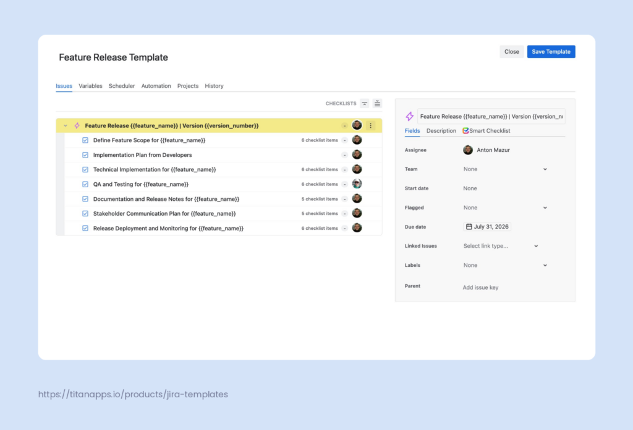
Task: Click assignee avatar on Implementation Plan from Developers row
Action: pyautogui.click(x=357, y=154)
